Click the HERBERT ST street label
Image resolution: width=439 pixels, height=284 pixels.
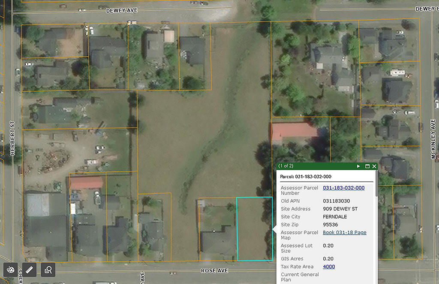12,138
